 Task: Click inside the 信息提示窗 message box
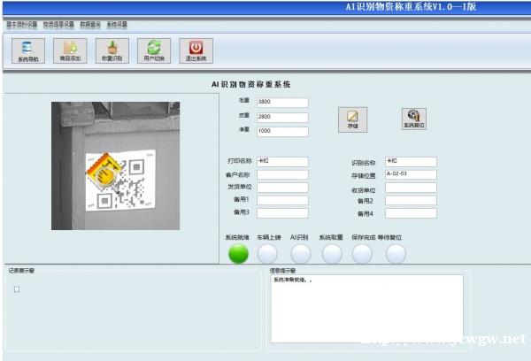365,305
